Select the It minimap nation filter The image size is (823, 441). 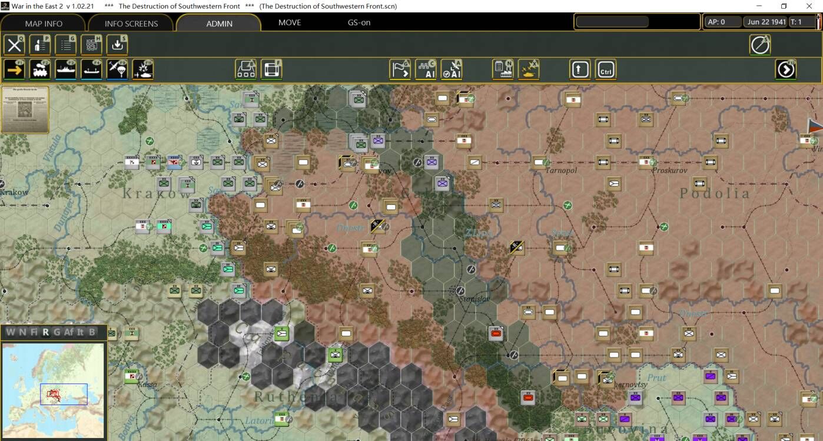[x=81, y=332]
